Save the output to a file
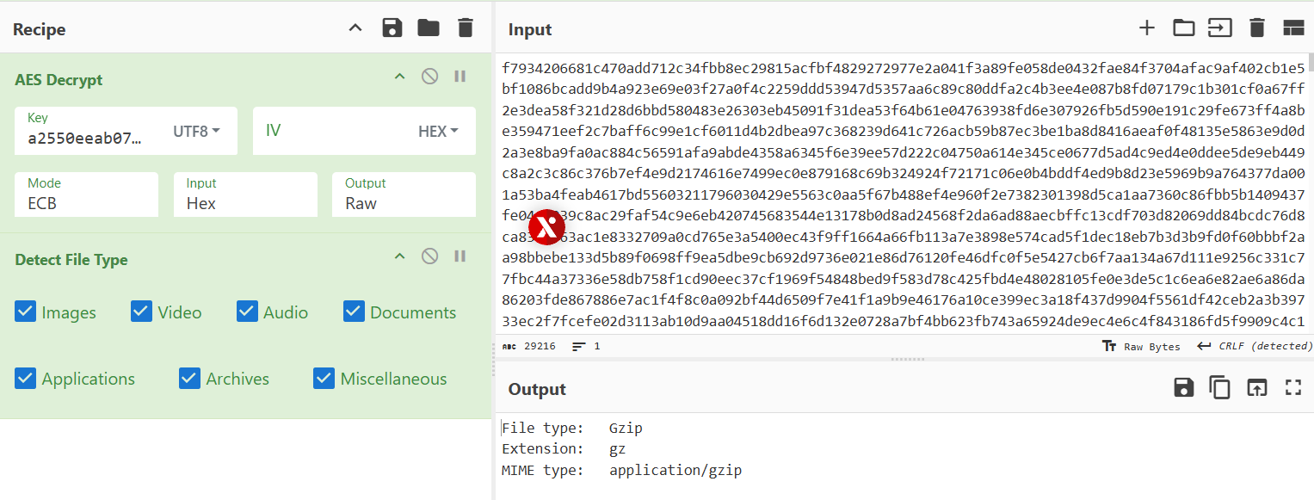The image size is (1314, 500). click(x=1184, y=387)
